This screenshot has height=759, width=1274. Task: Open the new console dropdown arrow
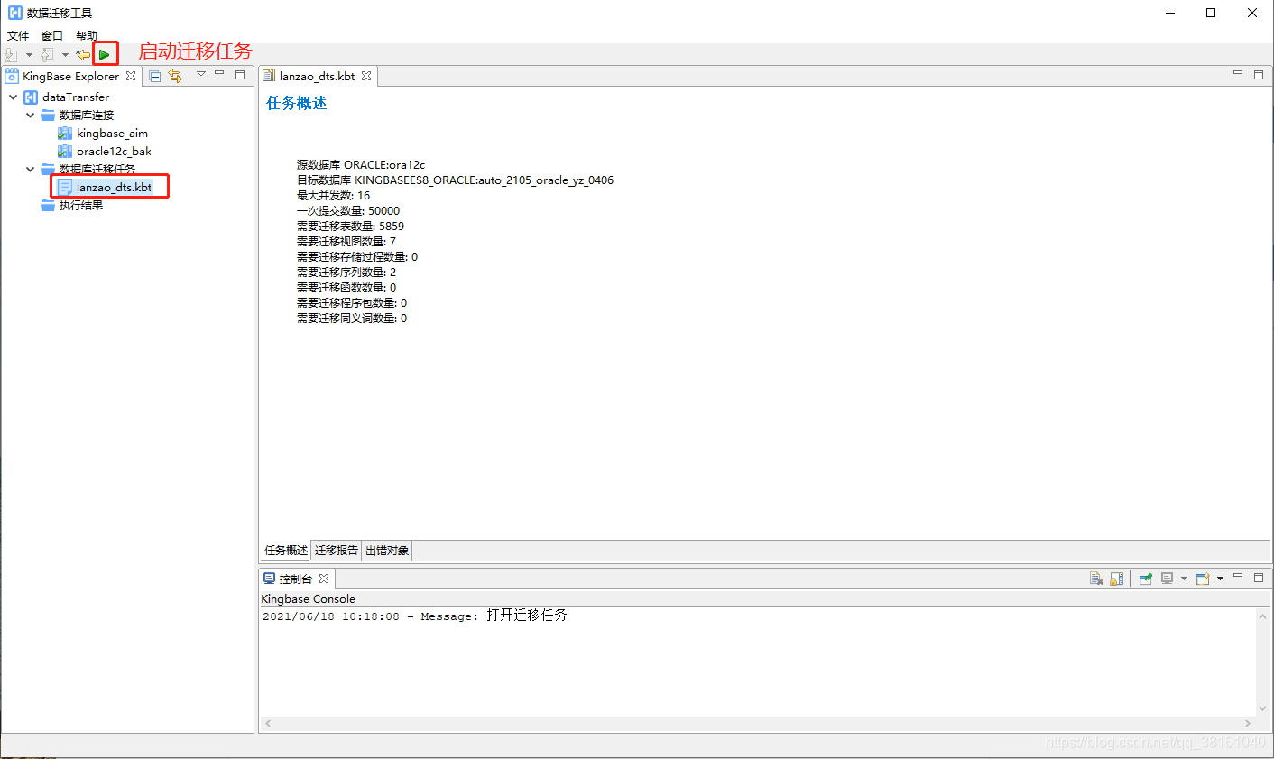coord(1220,579)
